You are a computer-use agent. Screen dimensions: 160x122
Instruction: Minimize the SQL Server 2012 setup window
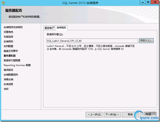(143, 2)
